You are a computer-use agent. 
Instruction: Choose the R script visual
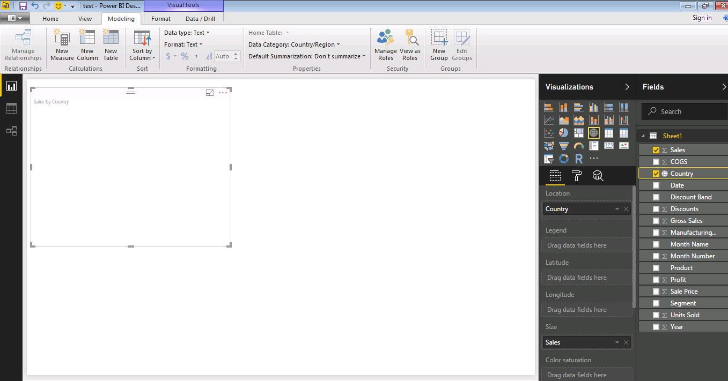pos(578,159)
